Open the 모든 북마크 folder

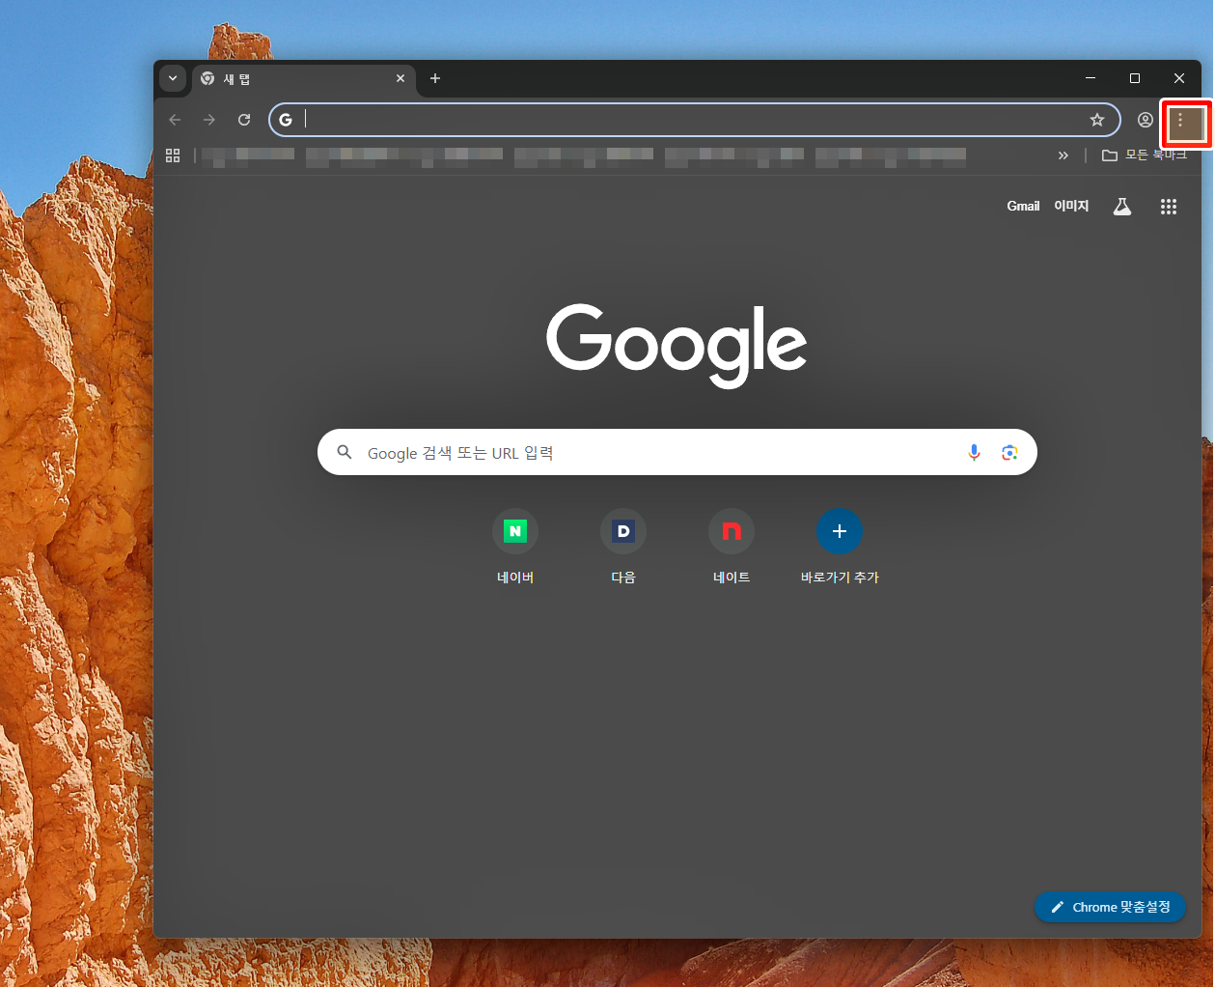(x=1146, y=155)
